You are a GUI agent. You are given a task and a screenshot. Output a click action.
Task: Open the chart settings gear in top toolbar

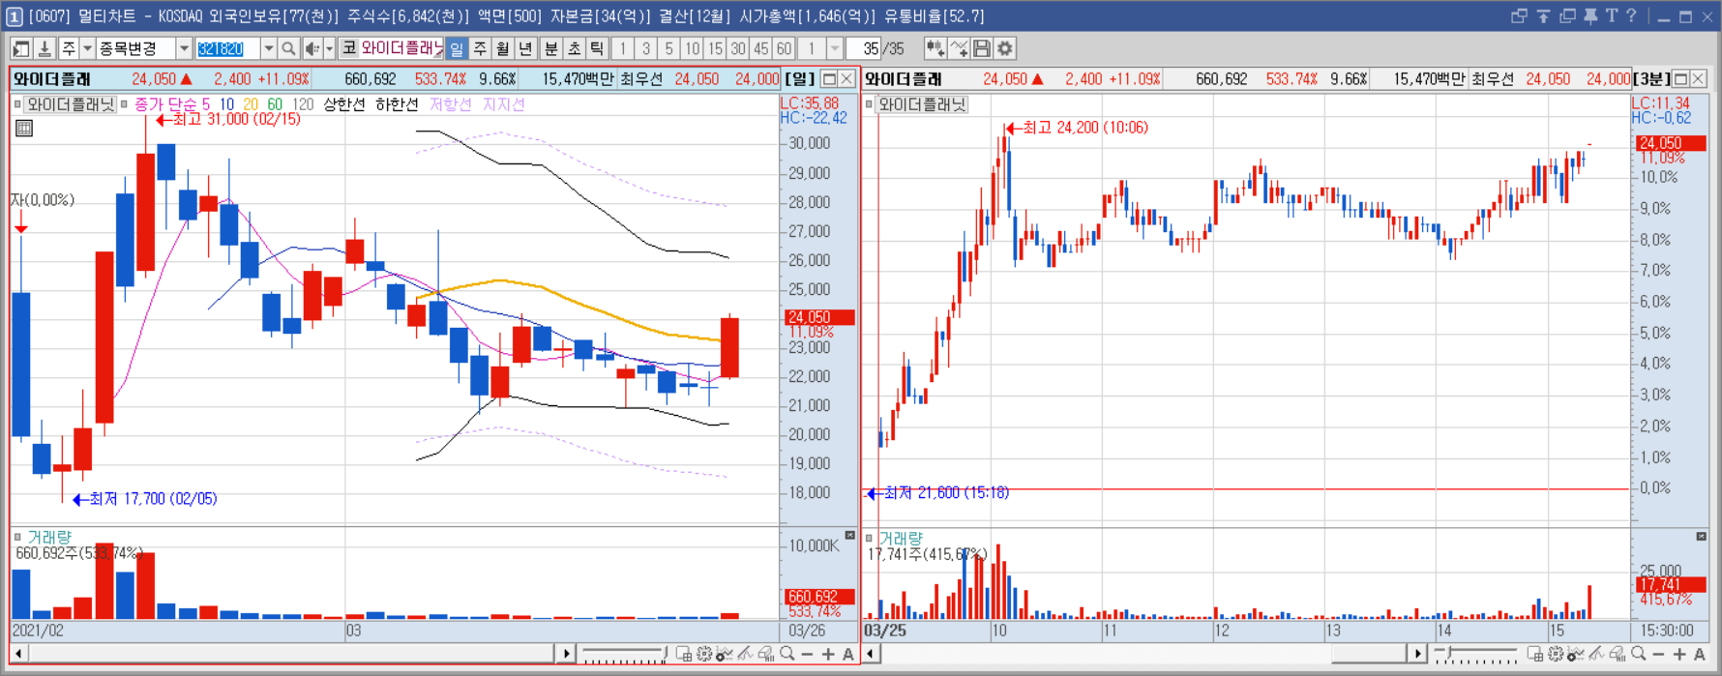click(x=1005, y=48)
